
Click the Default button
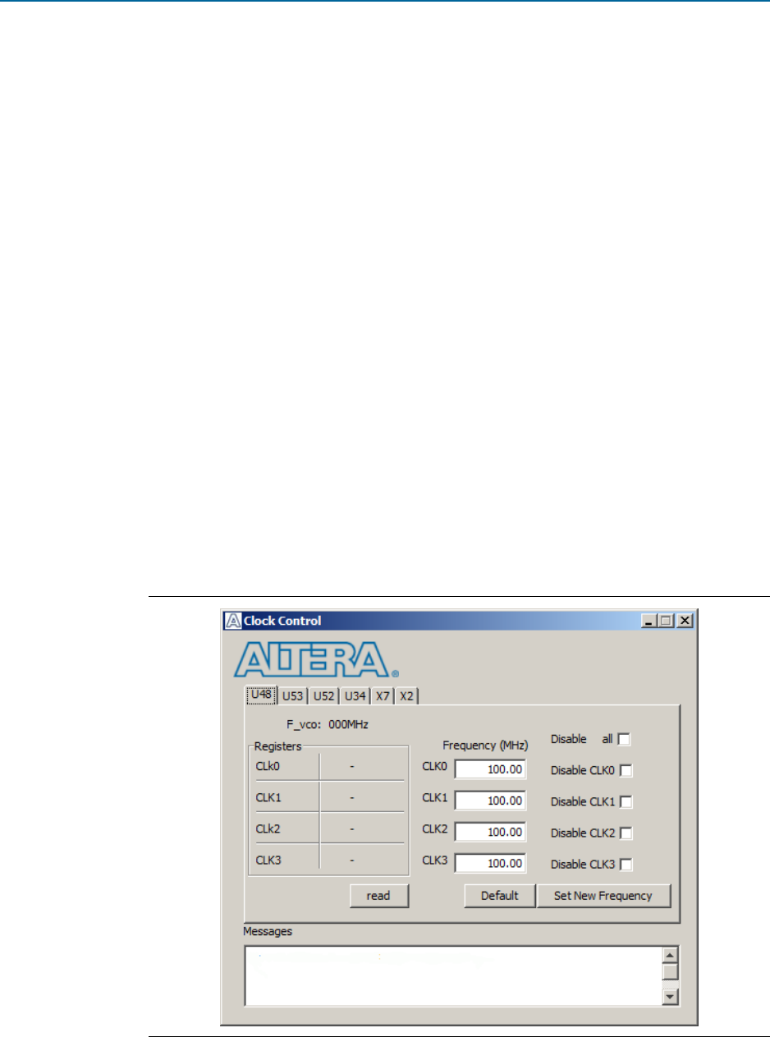coord(499,896)
